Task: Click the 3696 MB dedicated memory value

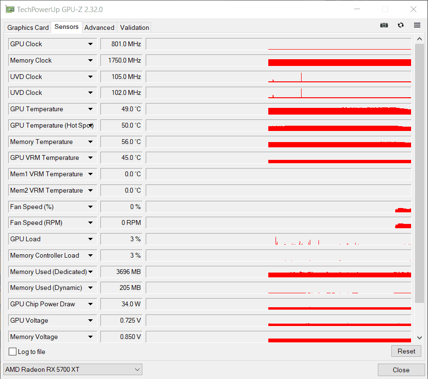Action: coord(122,272)
